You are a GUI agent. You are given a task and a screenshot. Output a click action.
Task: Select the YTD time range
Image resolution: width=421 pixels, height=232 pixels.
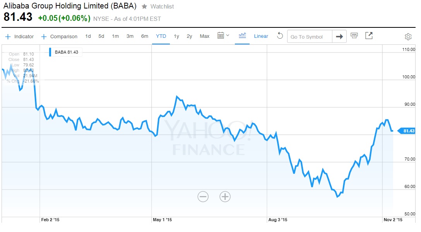(161, 36)
